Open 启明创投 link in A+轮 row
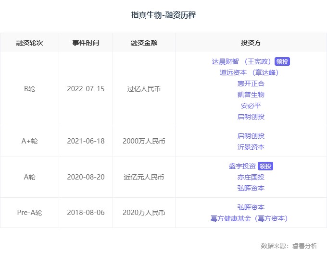 coord(251,136)
